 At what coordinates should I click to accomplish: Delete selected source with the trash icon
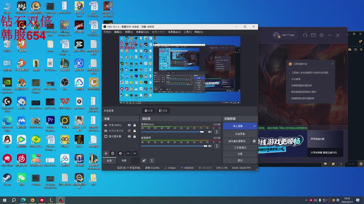point(112,153)
